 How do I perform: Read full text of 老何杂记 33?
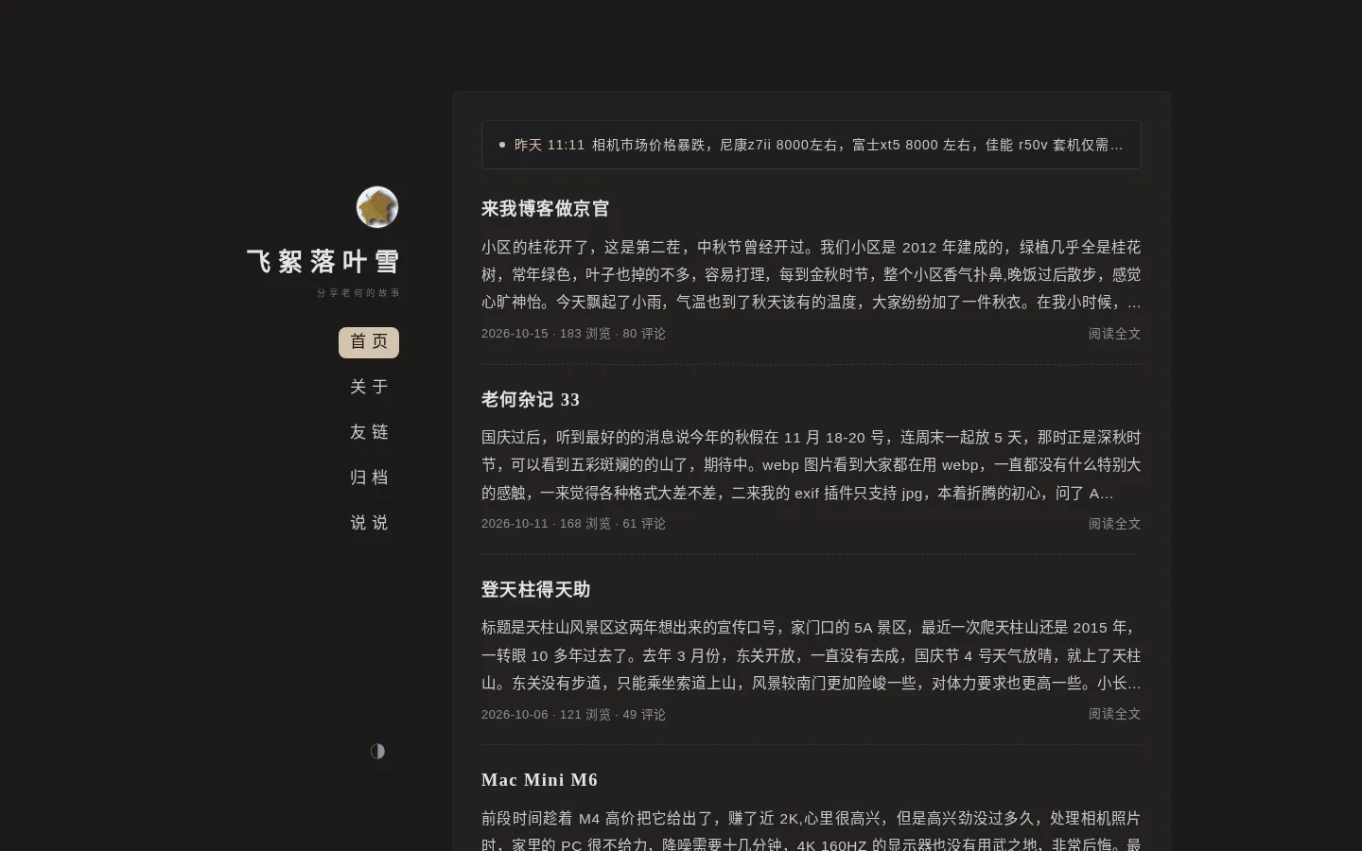click(x=1114, y=524)
